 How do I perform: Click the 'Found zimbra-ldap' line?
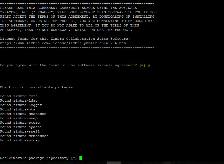pyautogui.click(x=19, y=101)
